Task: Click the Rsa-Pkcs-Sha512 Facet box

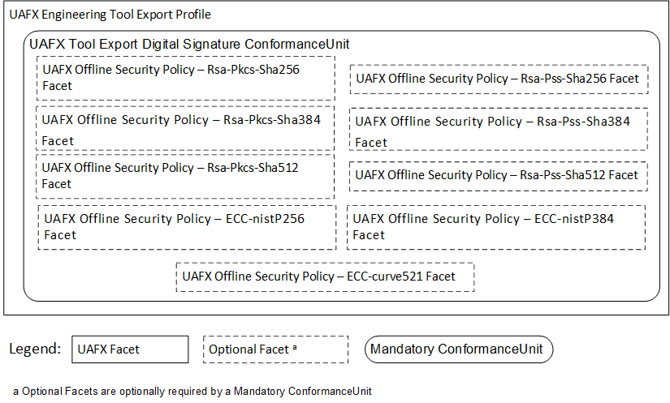Action: pyautogui.click(x=185, y=176)
